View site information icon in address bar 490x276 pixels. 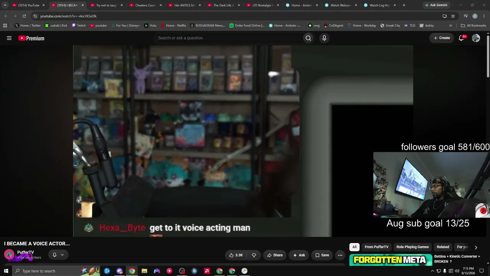(35, 16)
